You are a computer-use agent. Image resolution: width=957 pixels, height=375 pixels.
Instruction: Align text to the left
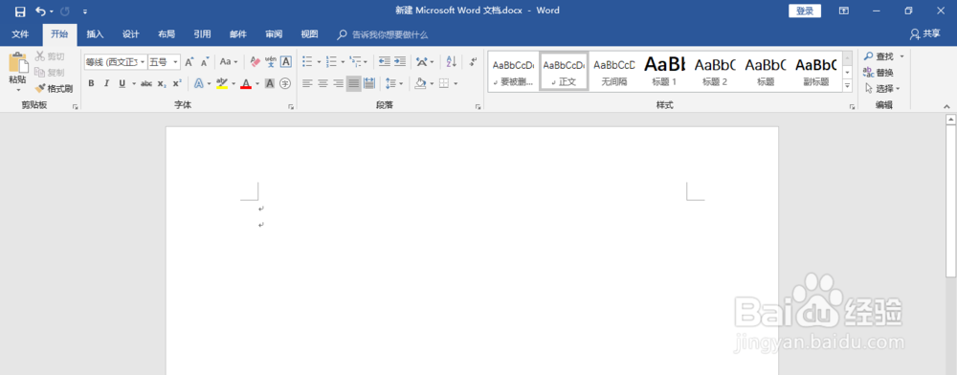307,83
